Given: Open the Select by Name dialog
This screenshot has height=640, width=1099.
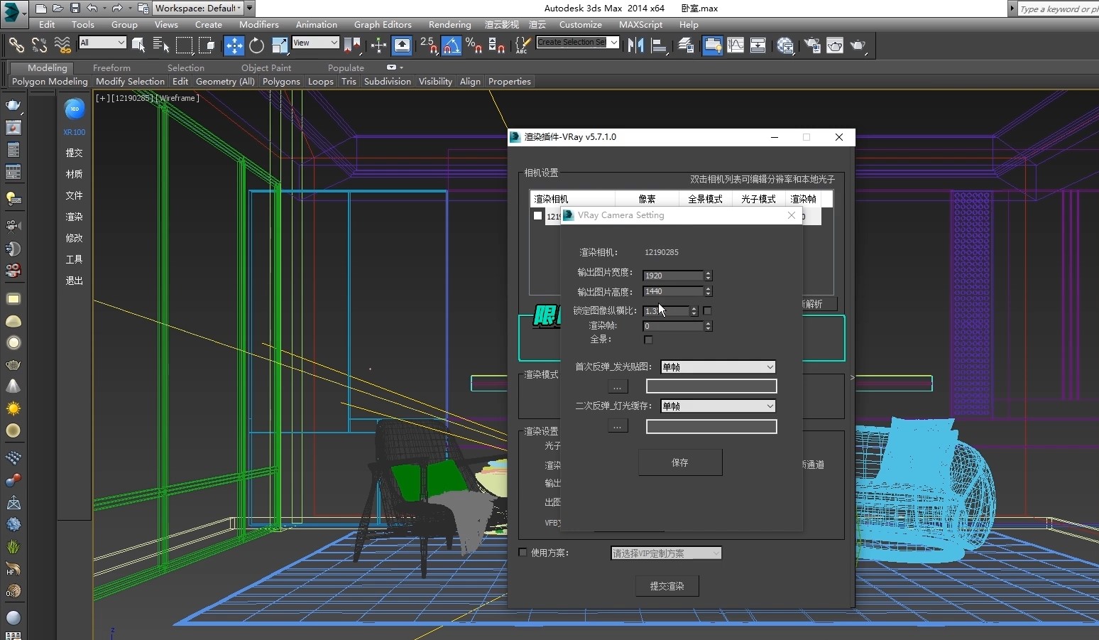Looking at the screenshot, I should [161, 45].
